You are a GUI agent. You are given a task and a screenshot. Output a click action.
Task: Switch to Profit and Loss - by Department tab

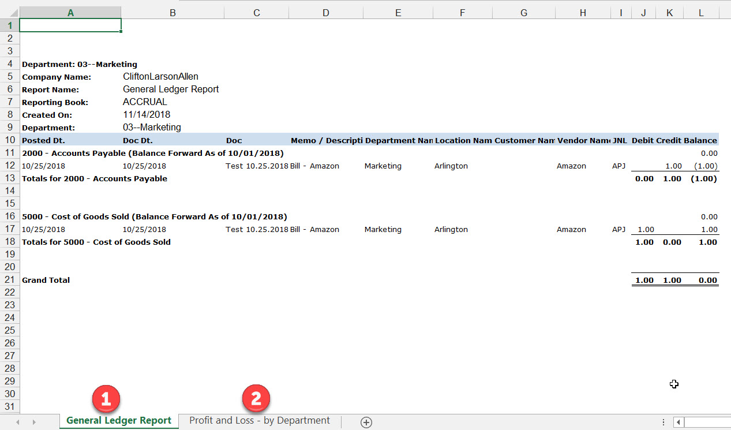pos(259,421)
